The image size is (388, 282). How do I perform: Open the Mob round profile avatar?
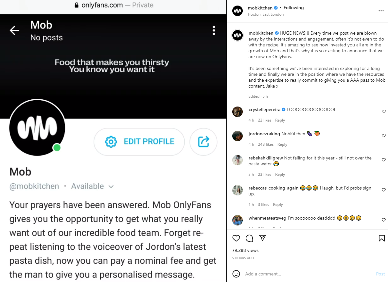tap(37, 127)
